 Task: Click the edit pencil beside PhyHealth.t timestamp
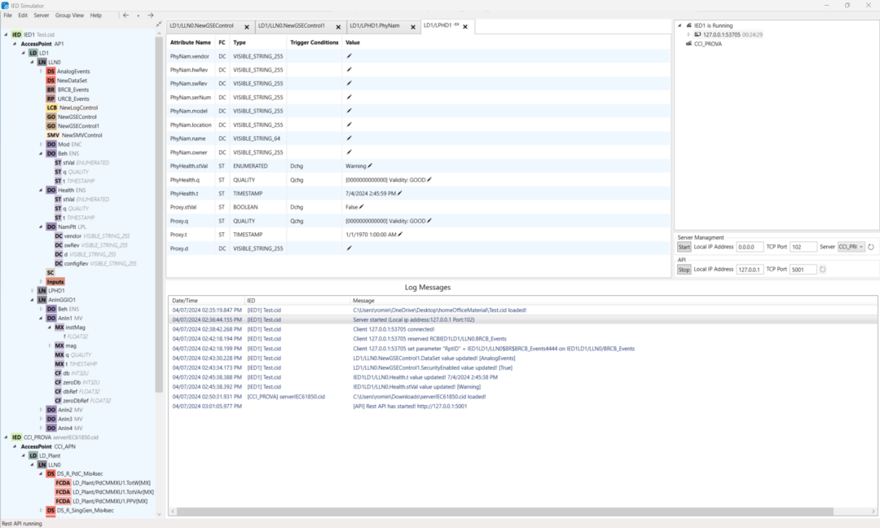(398, 193)
